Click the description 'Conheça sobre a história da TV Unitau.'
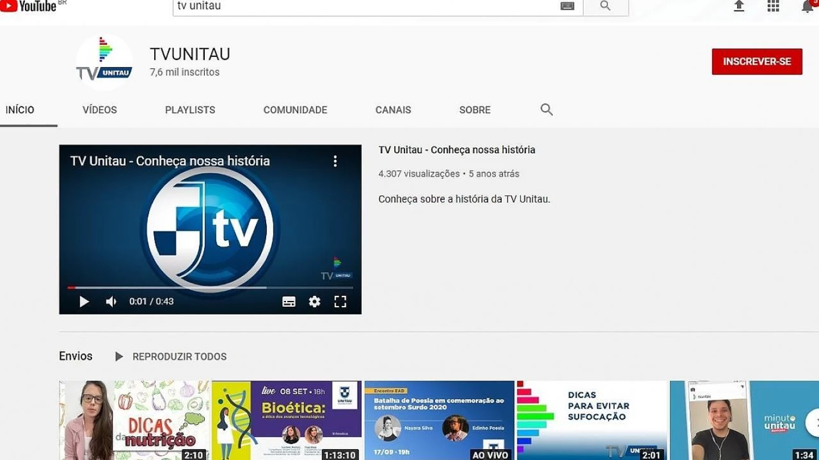Image resolution: width=819 pixels, height=460 pixels. [464, 199]
